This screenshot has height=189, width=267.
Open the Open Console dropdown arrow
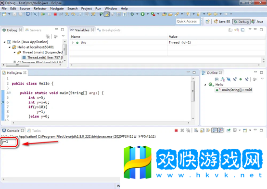[x=250, y=130]
